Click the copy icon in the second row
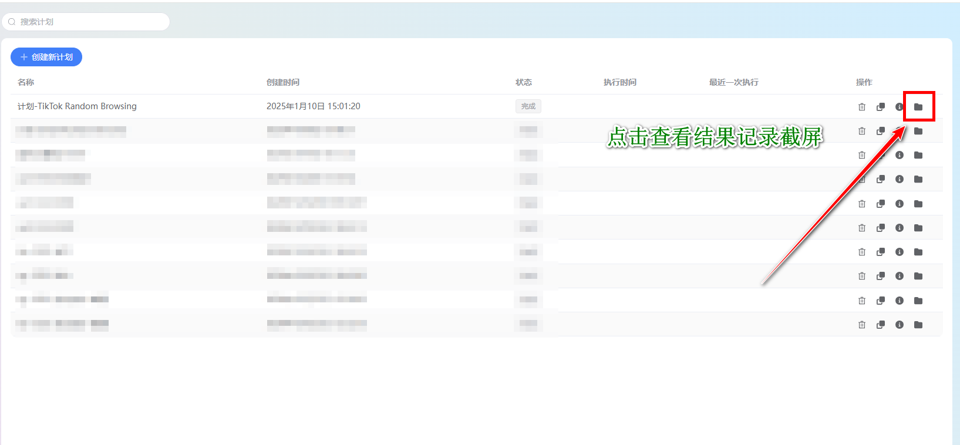The height and width of the screenshot is (445, 960). pos(881,131)
